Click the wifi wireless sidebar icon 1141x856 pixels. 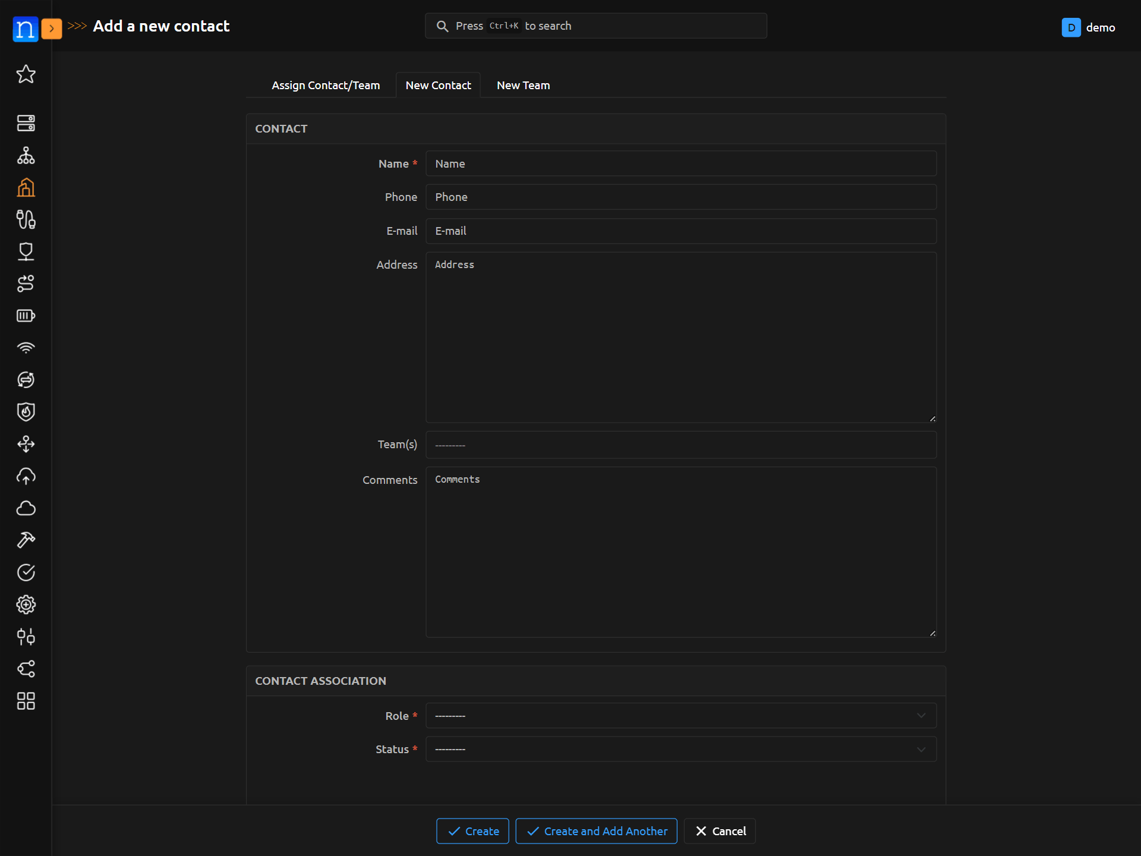(x=26, y=348)
